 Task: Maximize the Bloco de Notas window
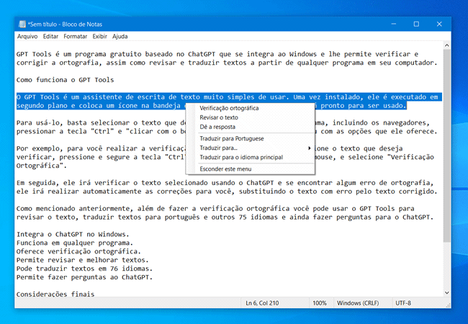416,24
